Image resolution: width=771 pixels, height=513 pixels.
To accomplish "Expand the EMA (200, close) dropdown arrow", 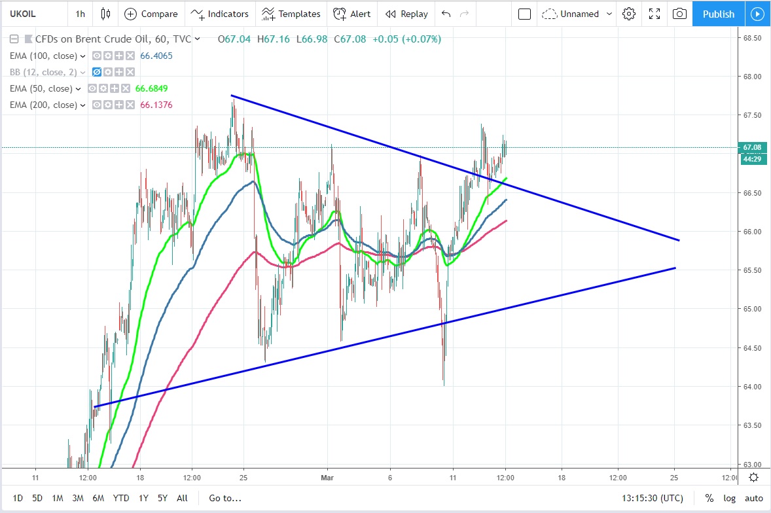I will coord(82,105).
